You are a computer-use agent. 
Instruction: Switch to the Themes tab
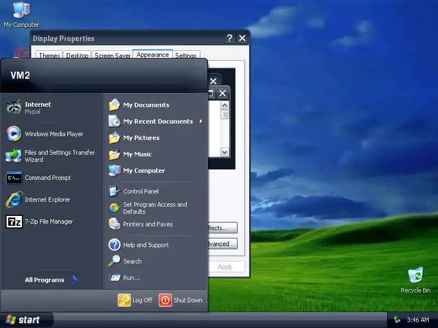(x=49, y=55)
